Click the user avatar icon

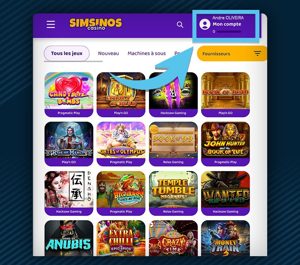(205, 24)
